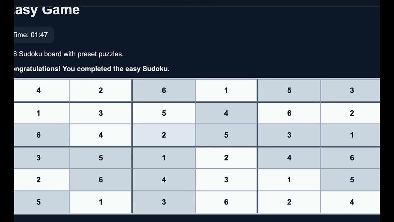Screen dimensions: 394x222
Task: Click the 4 cell in the second row
Action: (x=226, y=113)
